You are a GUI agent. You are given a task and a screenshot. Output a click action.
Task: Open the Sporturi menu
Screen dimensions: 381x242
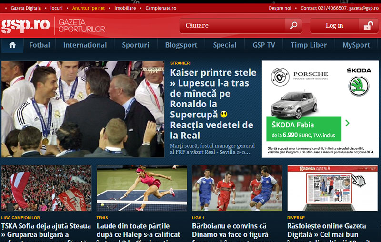pyautogui.click(x=136, y=45)
